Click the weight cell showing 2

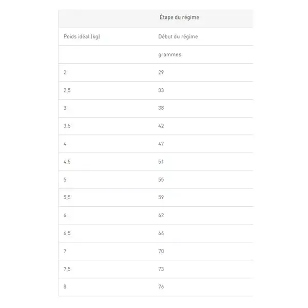65,72
